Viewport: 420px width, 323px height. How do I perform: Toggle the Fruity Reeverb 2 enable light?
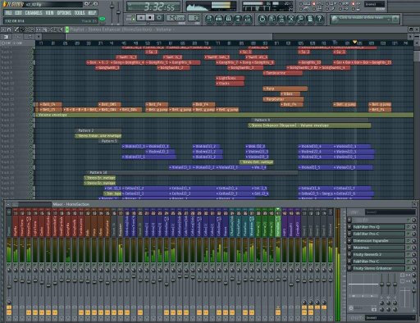409,254
